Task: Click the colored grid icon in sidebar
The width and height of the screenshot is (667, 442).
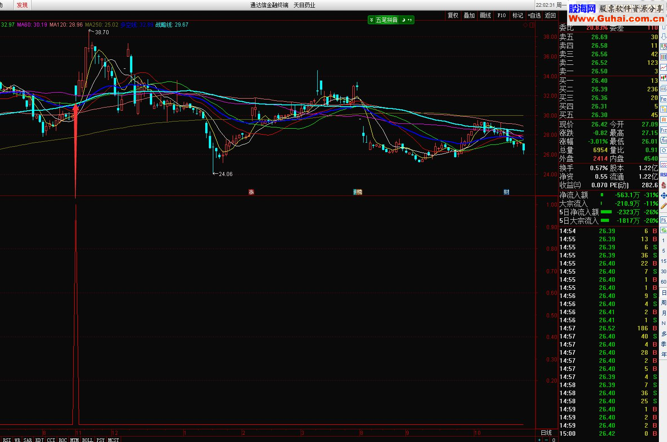Action: [x=663, y=57]
